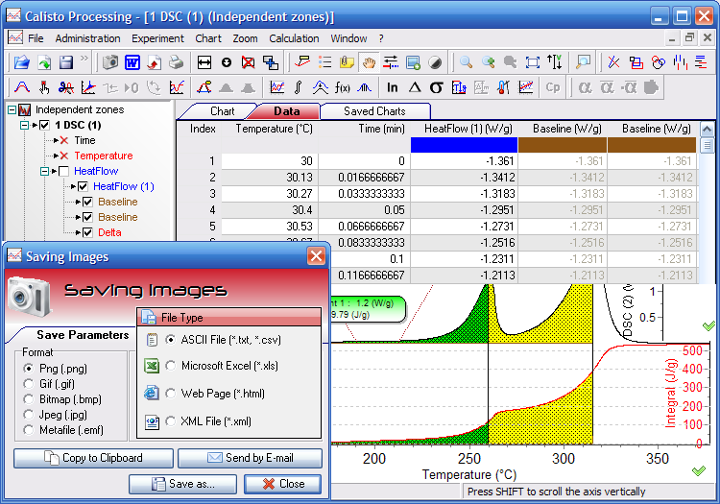Click the zoom-in magnifier with green plus

click(488, 62)
